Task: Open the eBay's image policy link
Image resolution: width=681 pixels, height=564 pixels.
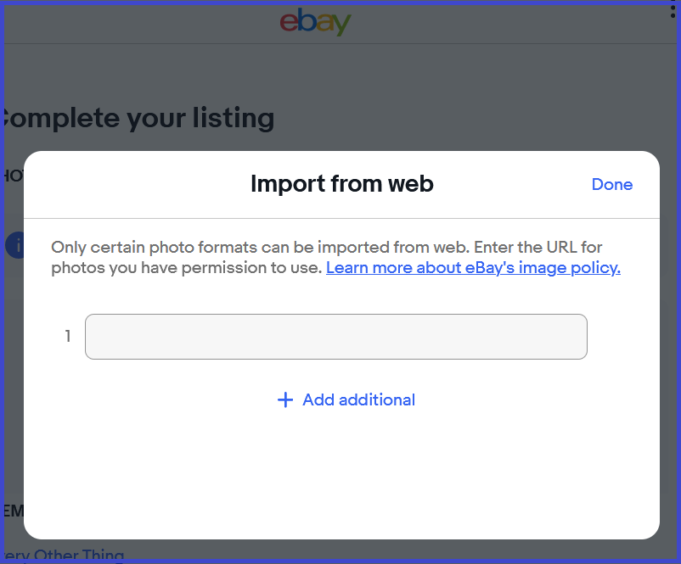Action: pyautogui.click(x=473, y=268)
